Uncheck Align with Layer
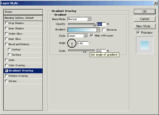Viewport: 159px width, 115px height. 92,36
